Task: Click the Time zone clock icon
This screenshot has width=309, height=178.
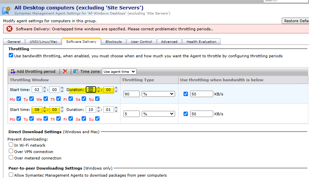Action: [x=76, y=71]
